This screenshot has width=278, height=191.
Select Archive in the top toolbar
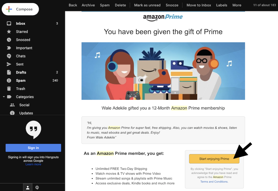click(x=88, y=5)
